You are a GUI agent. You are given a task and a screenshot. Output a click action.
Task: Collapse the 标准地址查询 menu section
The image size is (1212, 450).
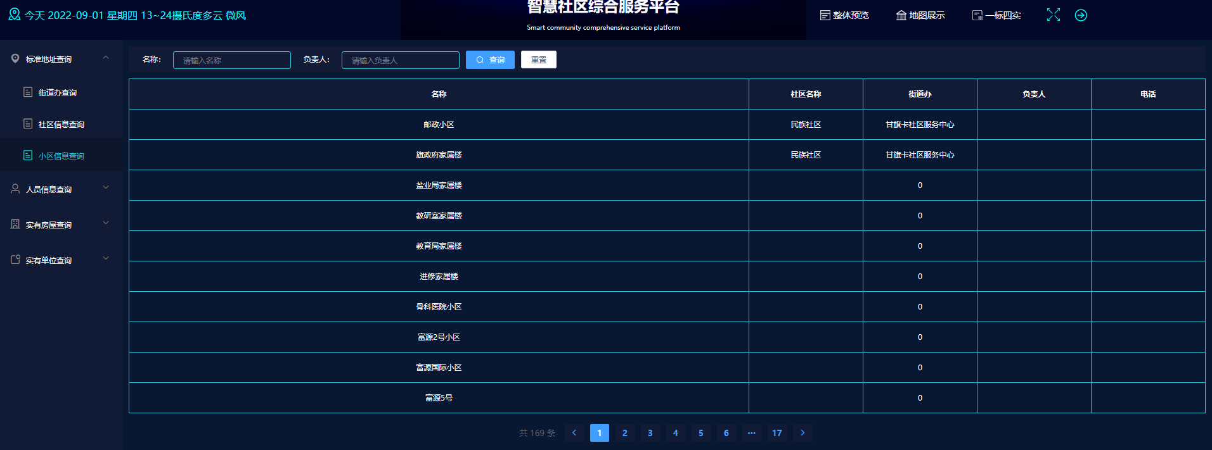coord(106,58)
